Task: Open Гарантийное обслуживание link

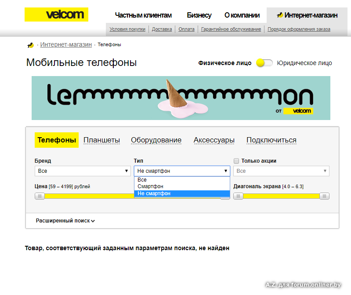Action: 231,29
